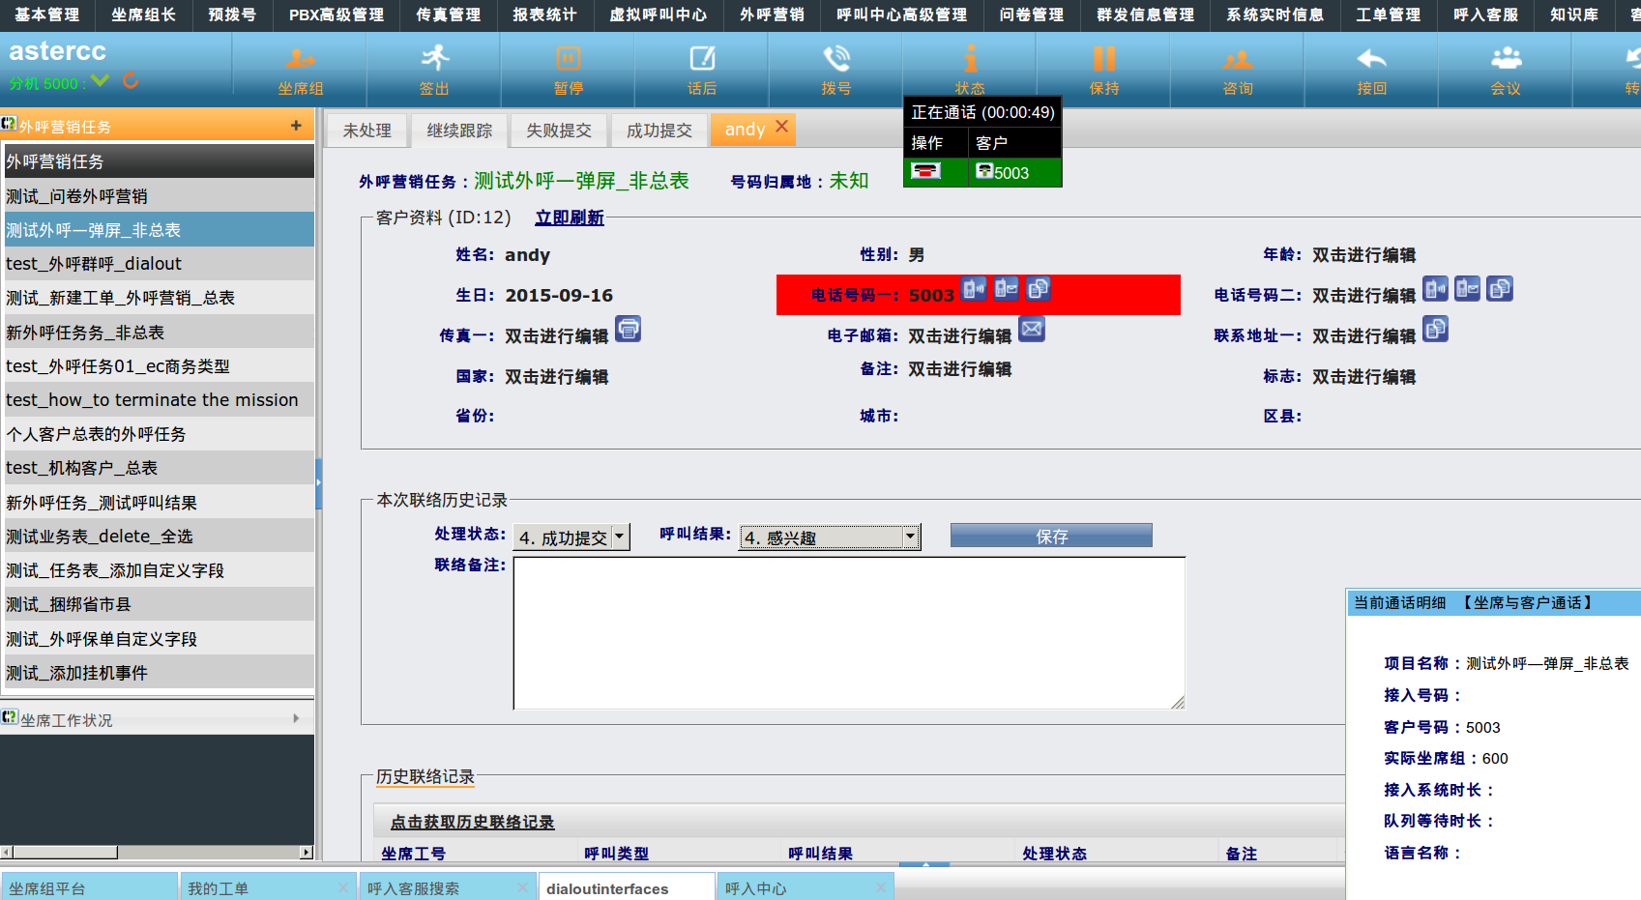Viewport: 1641px width, 900px height.
Task: Click in the 联络备注 text area
Action: [x=848, y=633]
